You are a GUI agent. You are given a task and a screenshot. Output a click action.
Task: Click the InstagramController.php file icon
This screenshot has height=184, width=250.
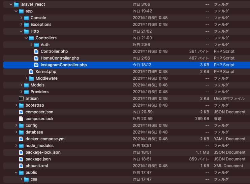pos(36,65)
